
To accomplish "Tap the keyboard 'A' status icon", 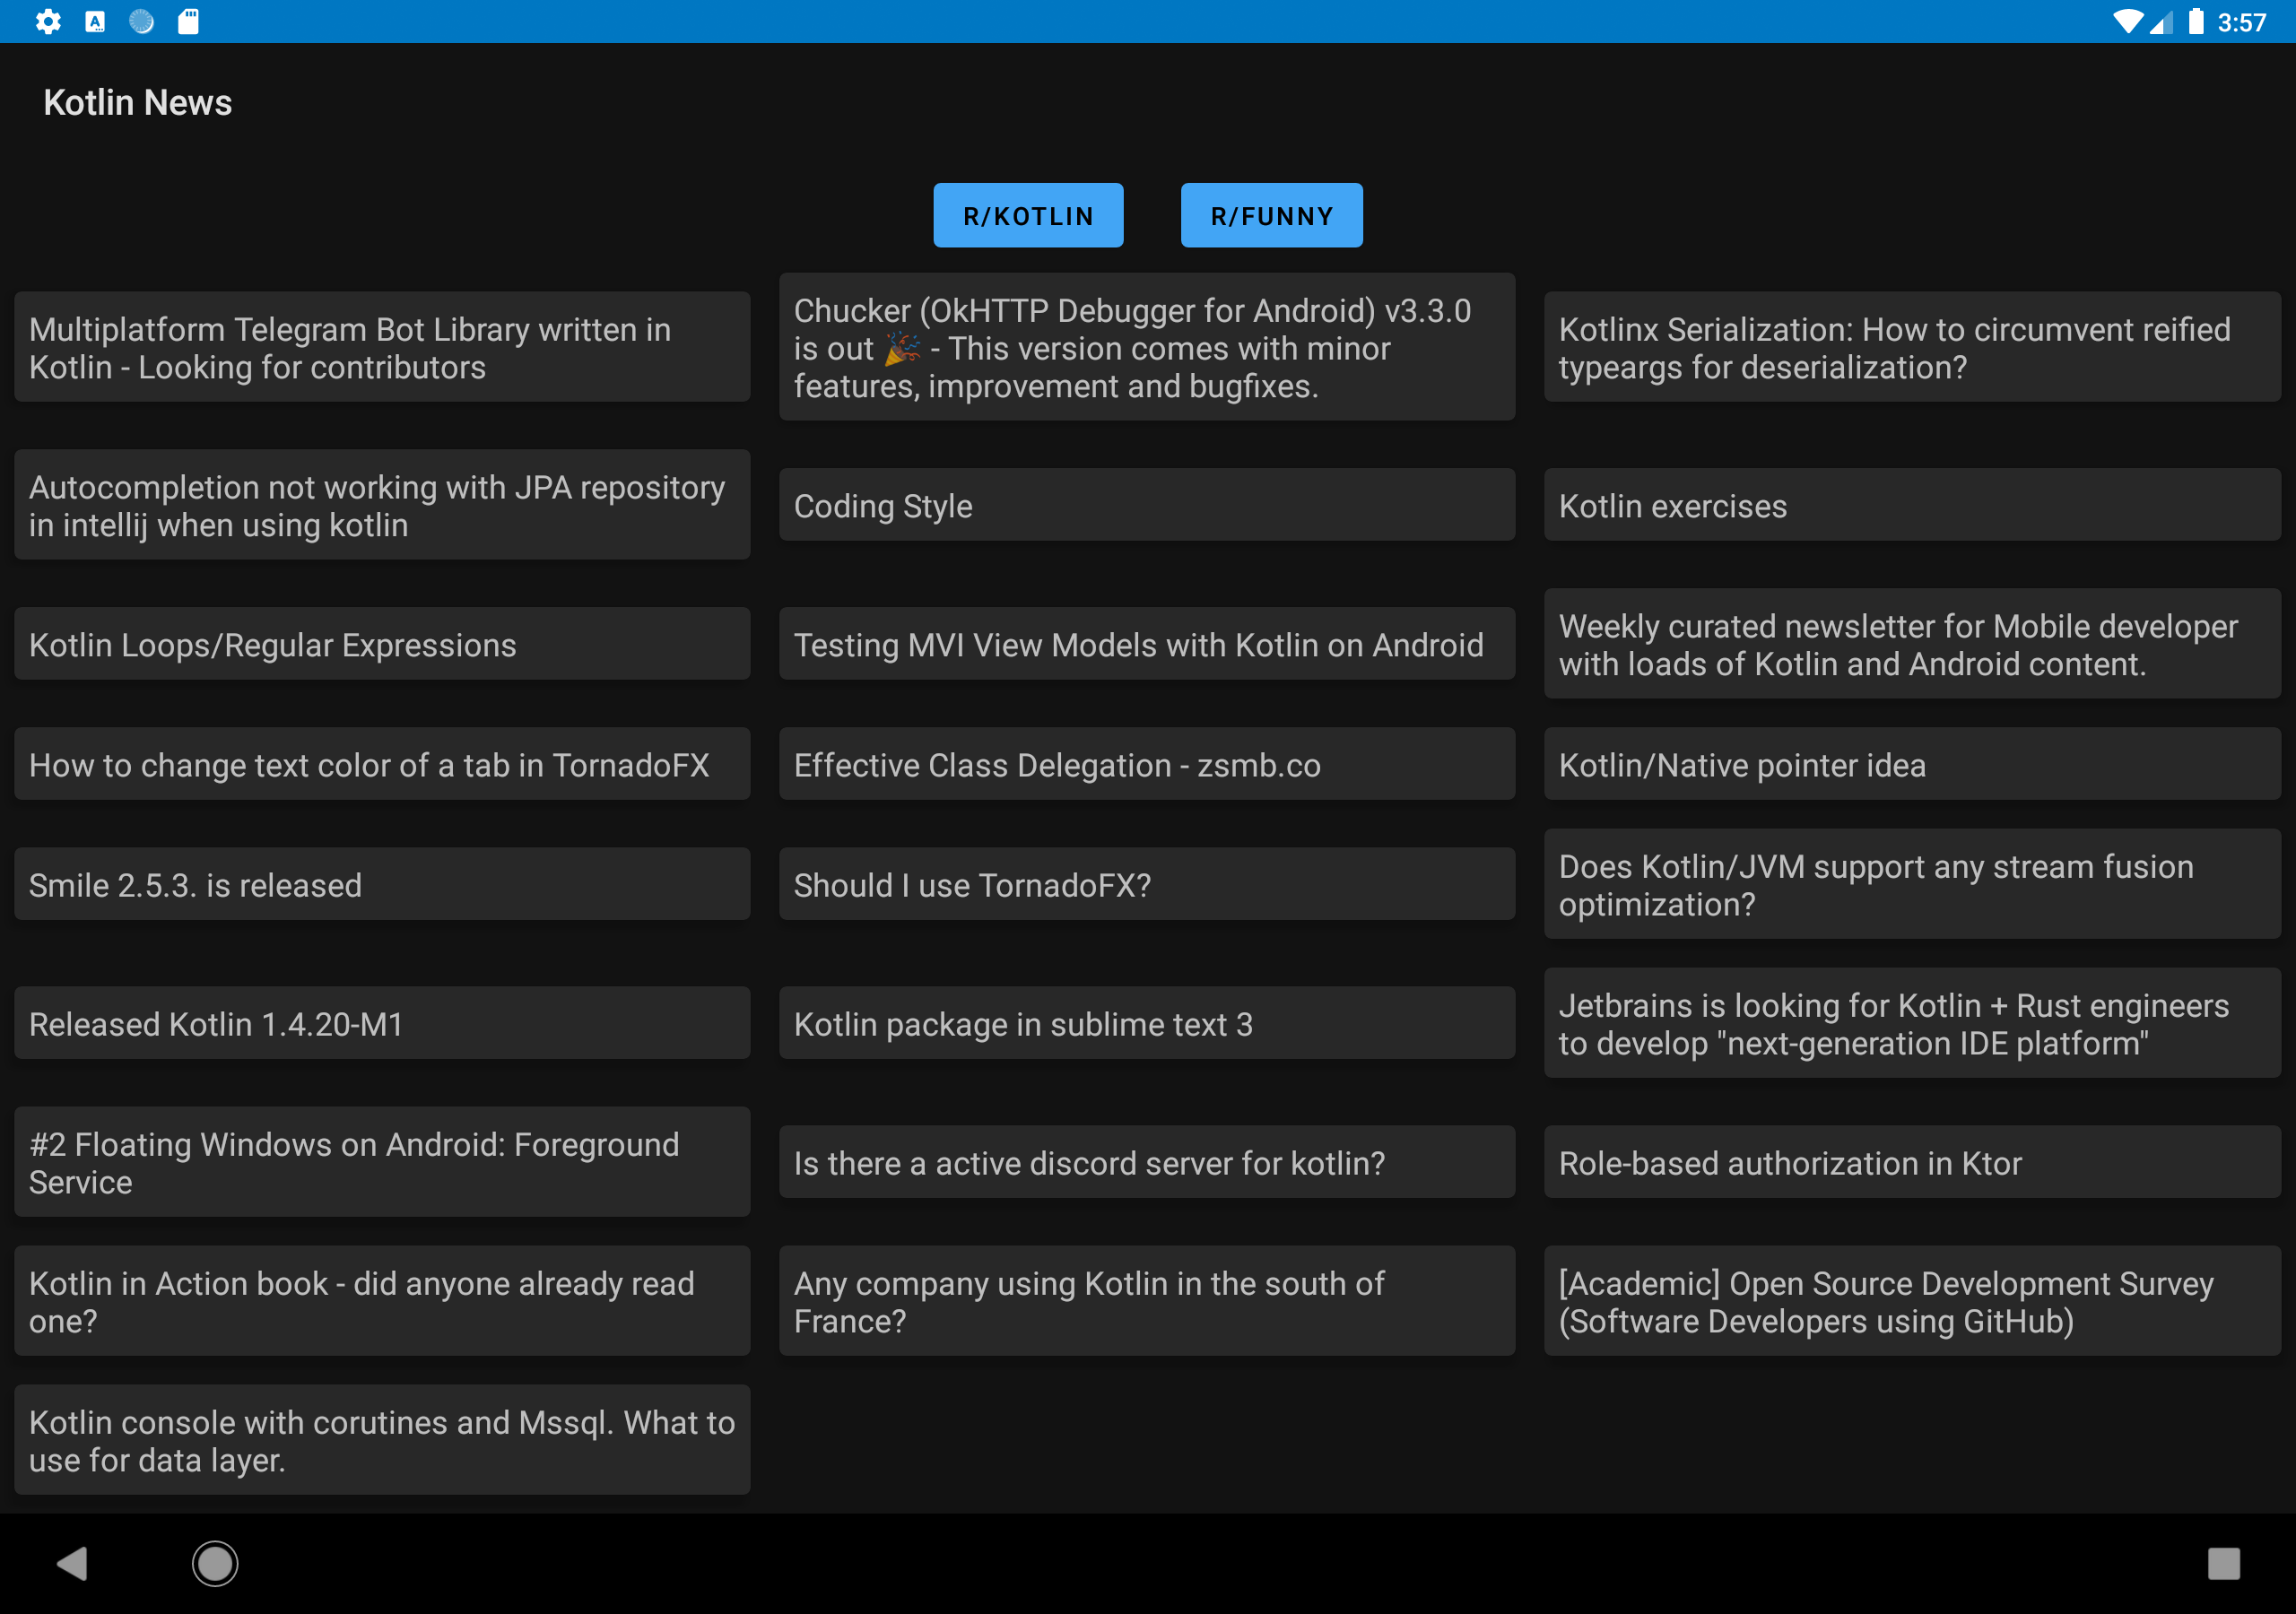I will (x=95, y=21).
